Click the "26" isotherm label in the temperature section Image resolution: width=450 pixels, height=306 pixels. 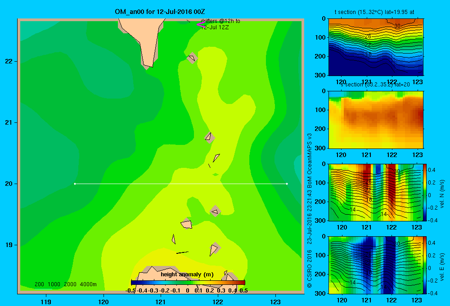(368, 36)
